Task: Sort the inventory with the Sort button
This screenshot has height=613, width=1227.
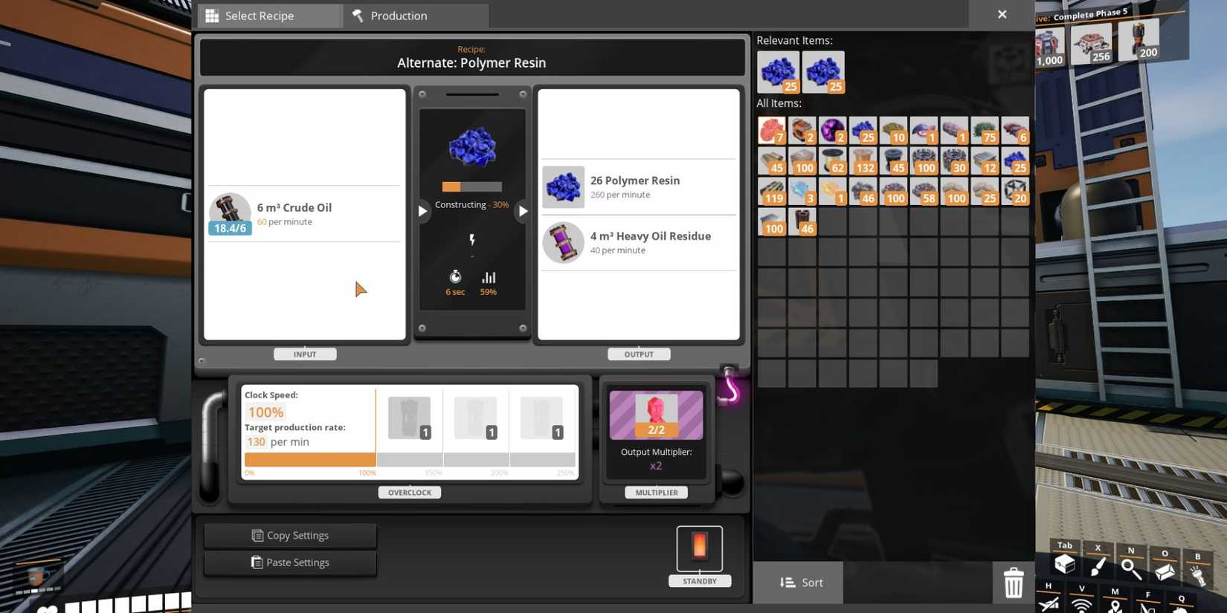Action: point(799,583)
